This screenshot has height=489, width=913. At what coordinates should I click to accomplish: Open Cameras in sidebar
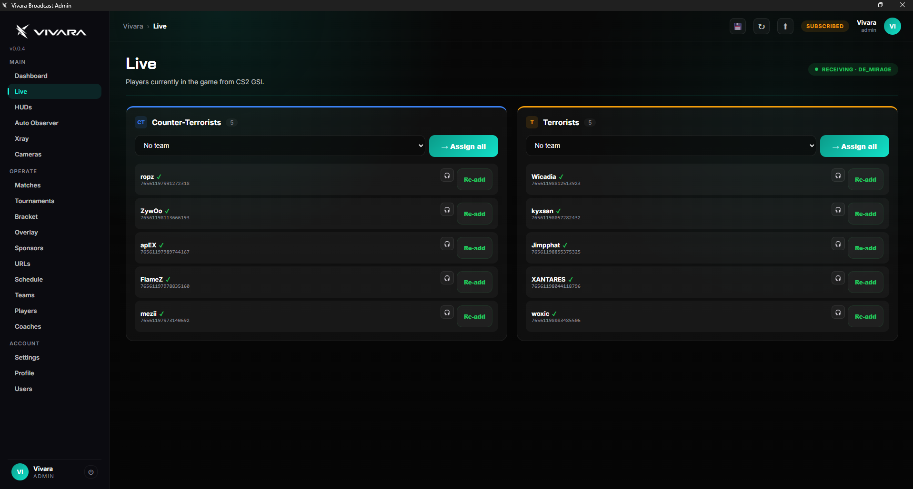point(54,154)
